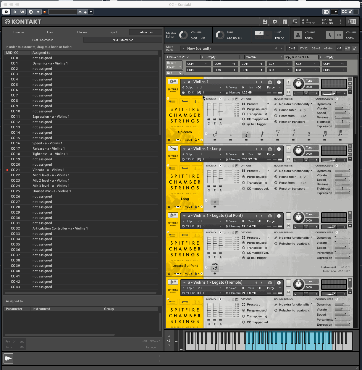Open the ostinatum notes icon in Violins 1 sidebar
Image resolution: width=362 pixels, height=370 pixels.
(x=197, y=101)
